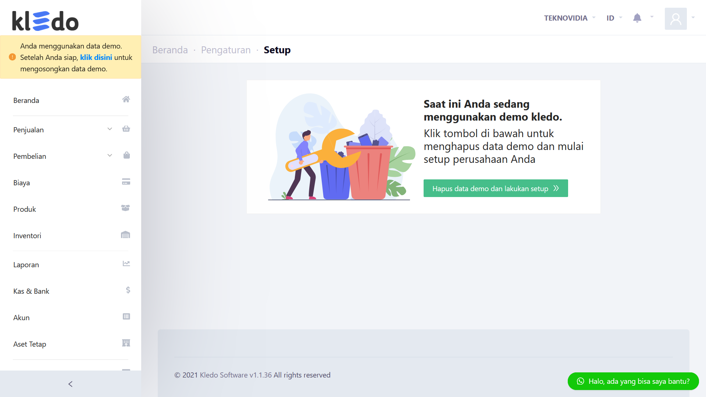706x397 pixels.
Task: Expand the Pembelian menu chevron
Action: coord(109,155)
